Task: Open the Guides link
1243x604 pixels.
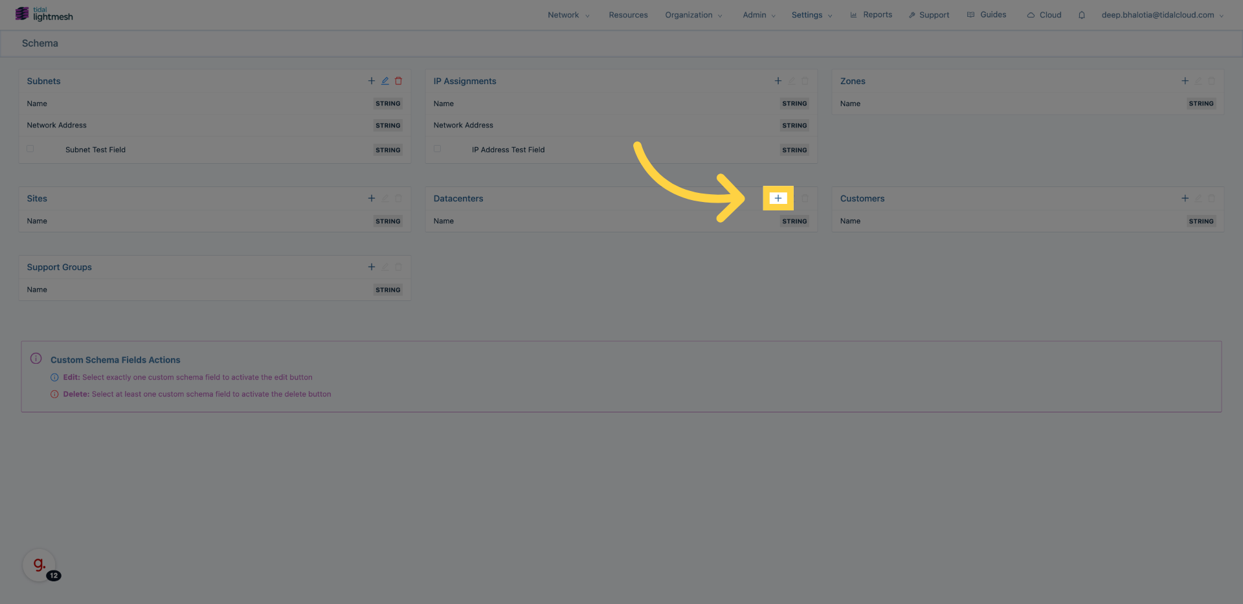Action: pyautogui.click(x=987, y=15)
